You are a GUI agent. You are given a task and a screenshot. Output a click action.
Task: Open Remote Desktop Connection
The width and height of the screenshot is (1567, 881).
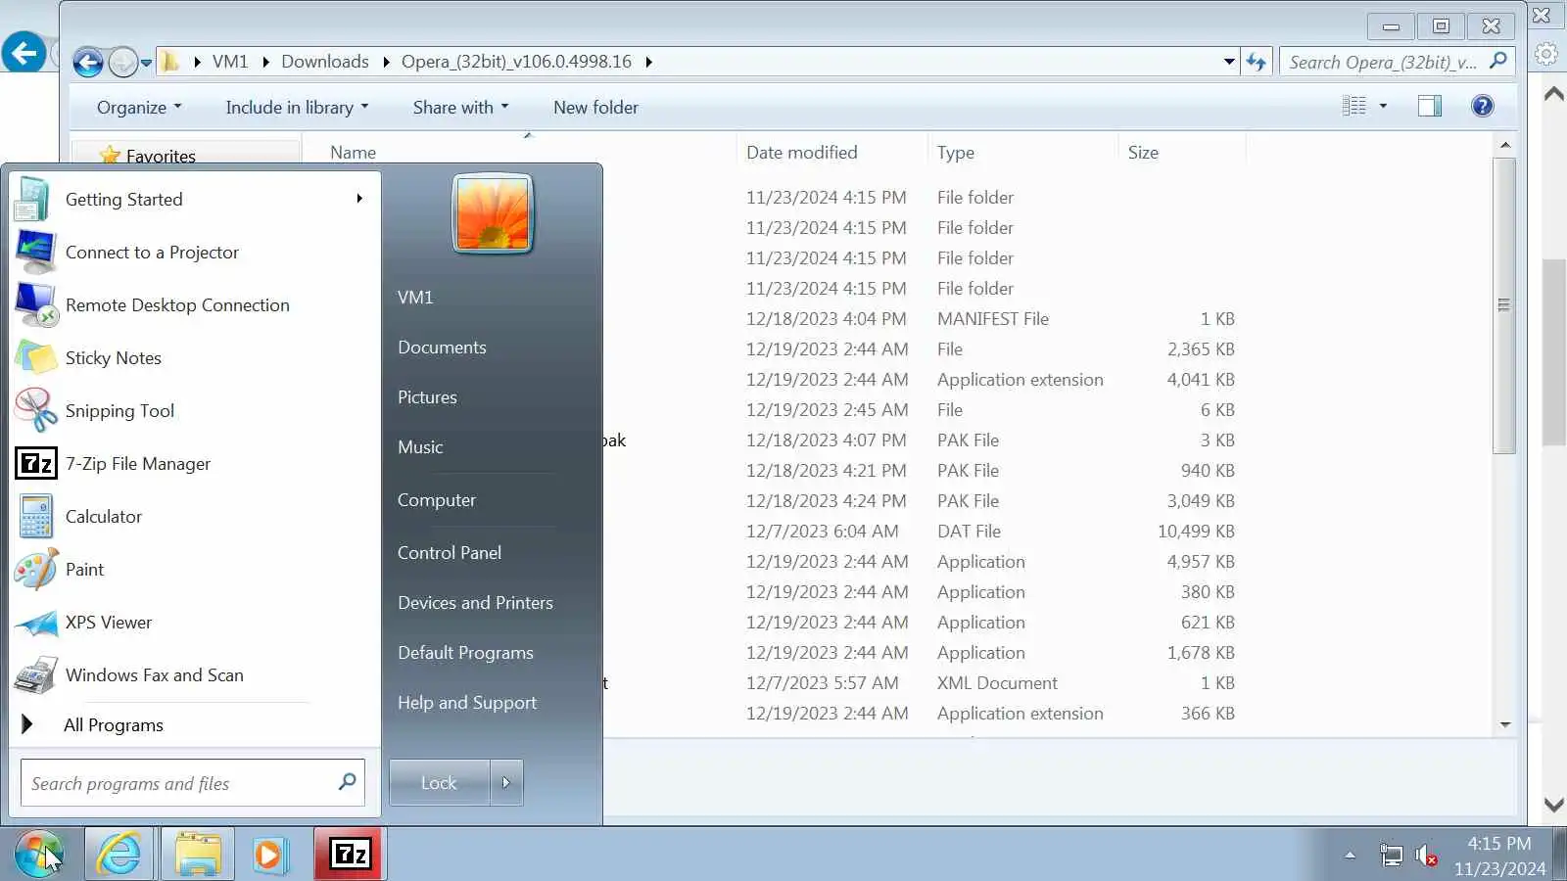[194, 305]
